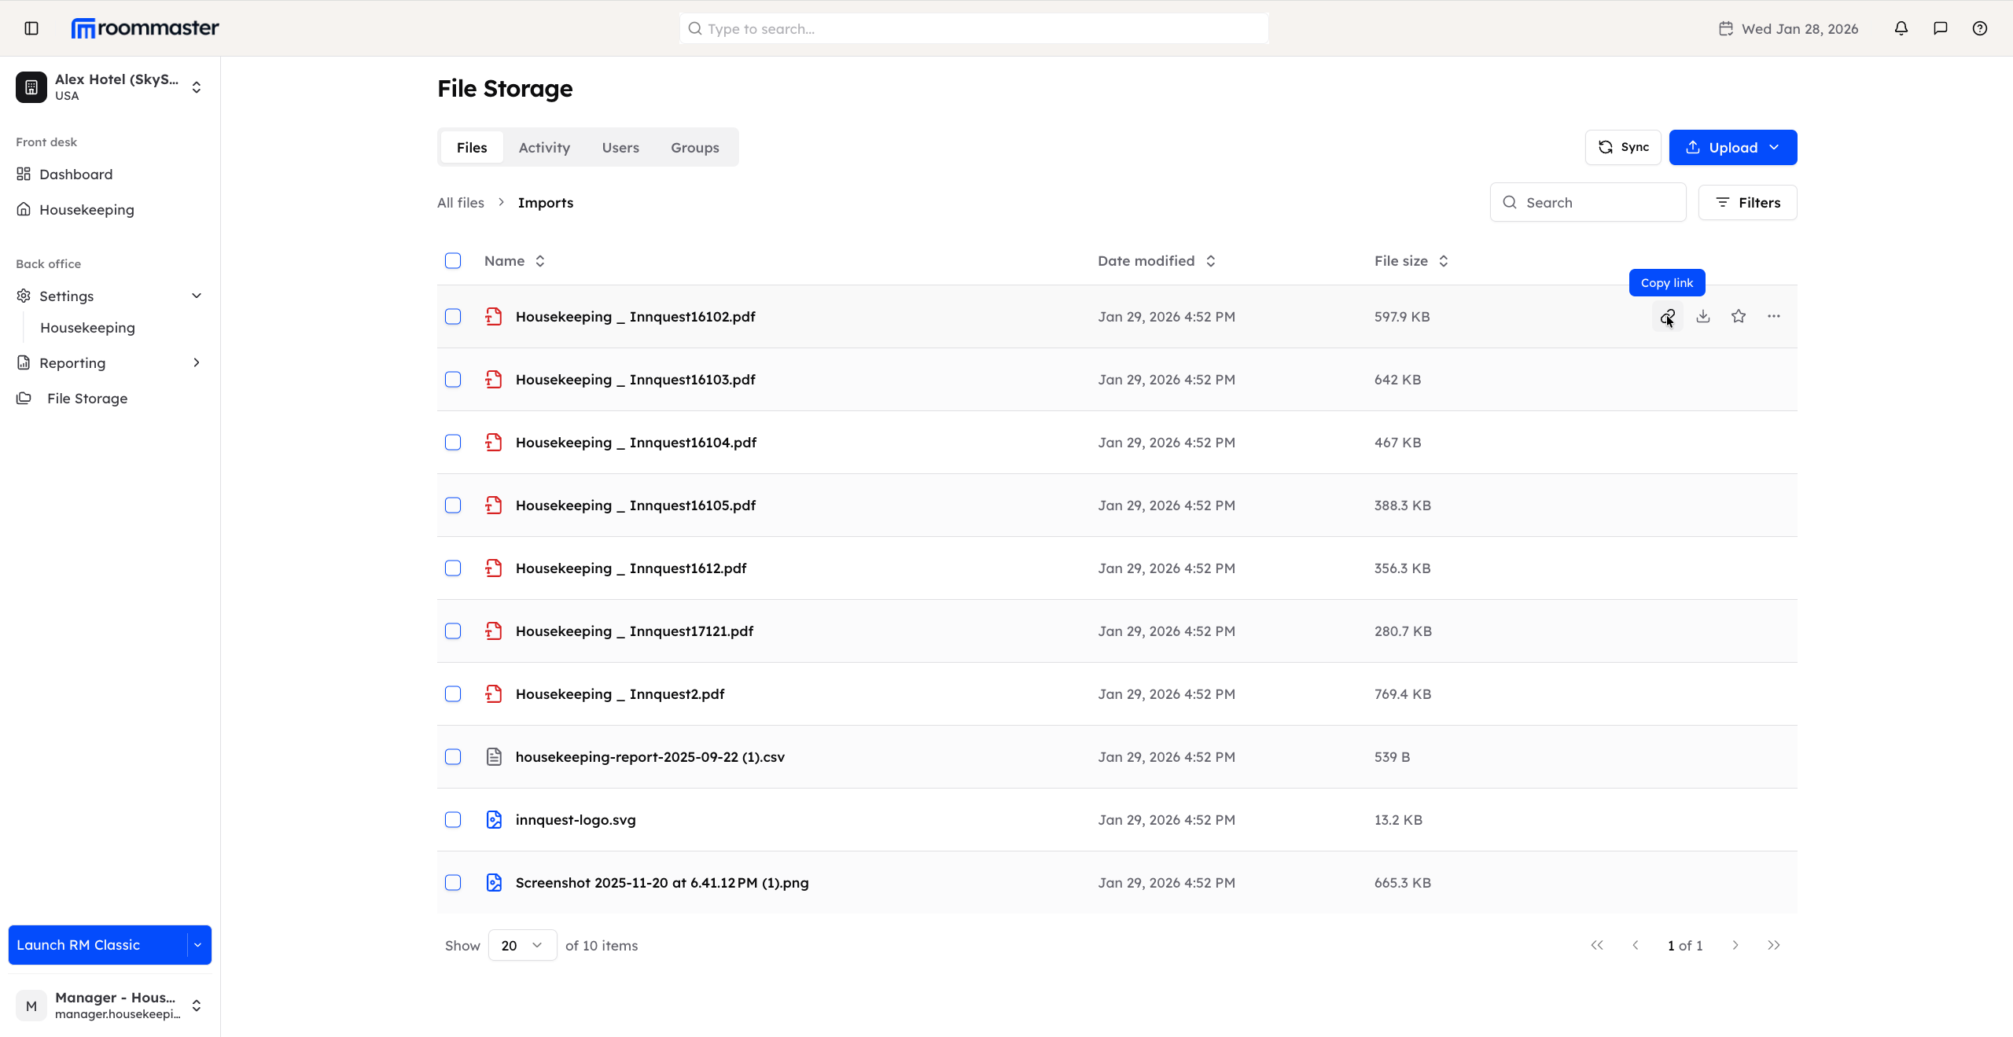Viewport: 2013px width, 1037px height.
Task: Copy link for Housekeeping _ Innquest16102.pdf
Action: click(x=1667, y=317)
